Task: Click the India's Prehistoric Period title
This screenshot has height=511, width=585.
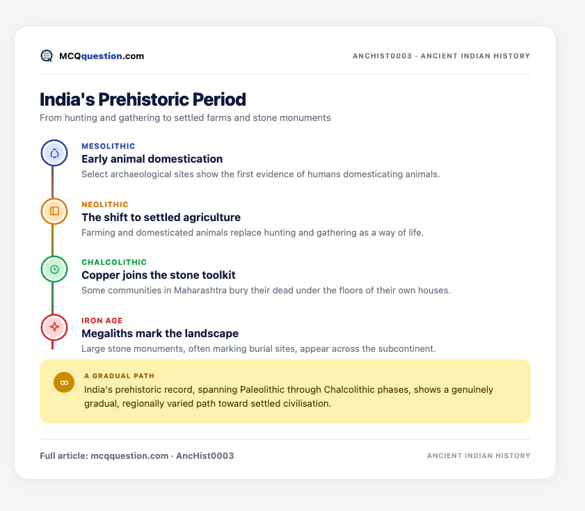Action: [143, 99]
